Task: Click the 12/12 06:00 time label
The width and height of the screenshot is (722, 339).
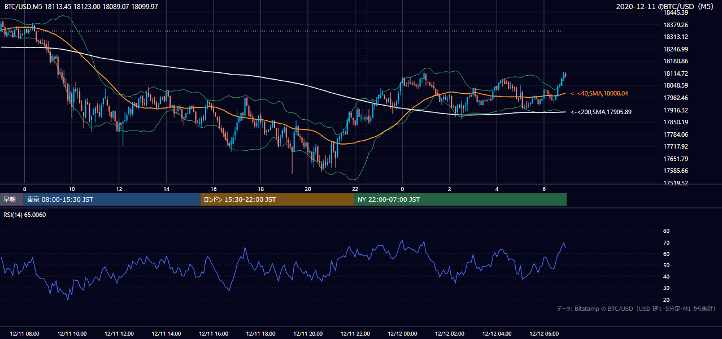Action: 544,334
